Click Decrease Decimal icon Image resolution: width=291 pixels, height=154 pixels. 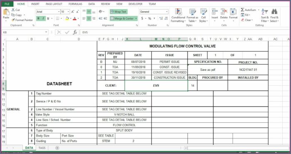tap(166, 18)
